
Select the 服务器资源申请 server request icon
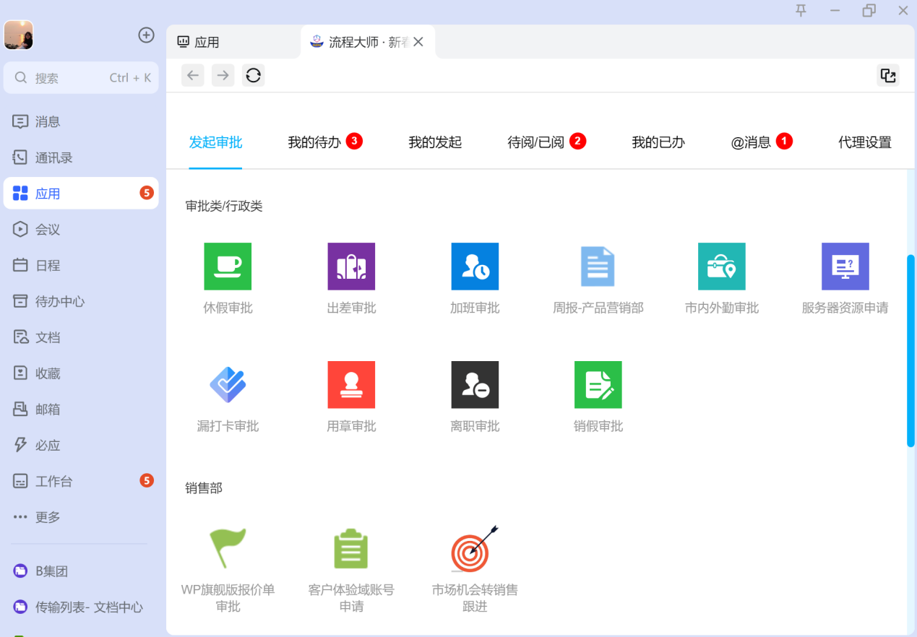click(x=845, y=266)
